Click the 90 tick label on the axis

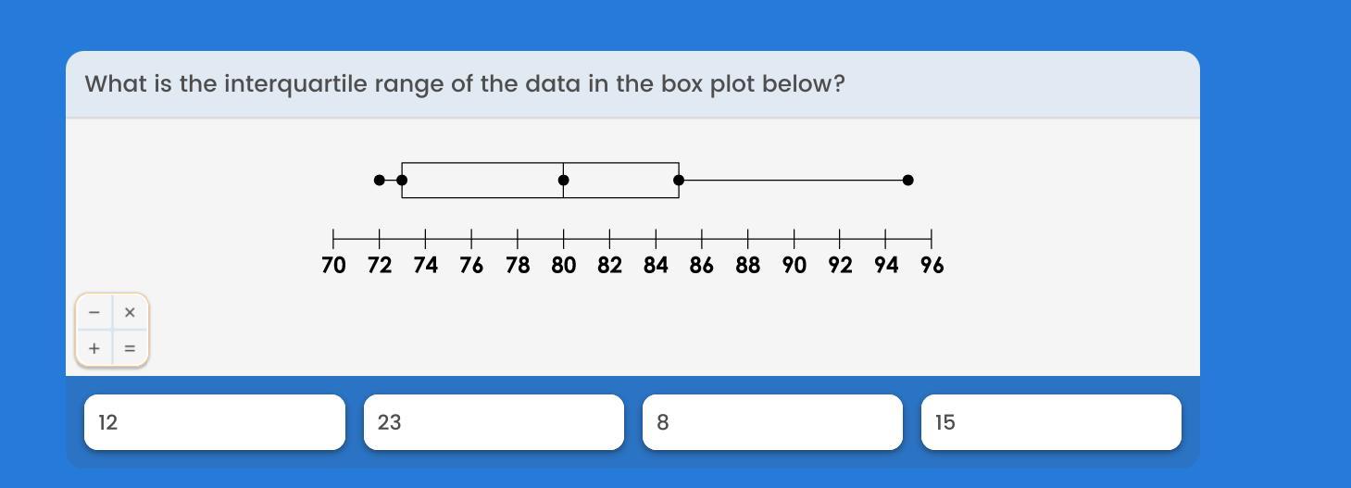794,266
